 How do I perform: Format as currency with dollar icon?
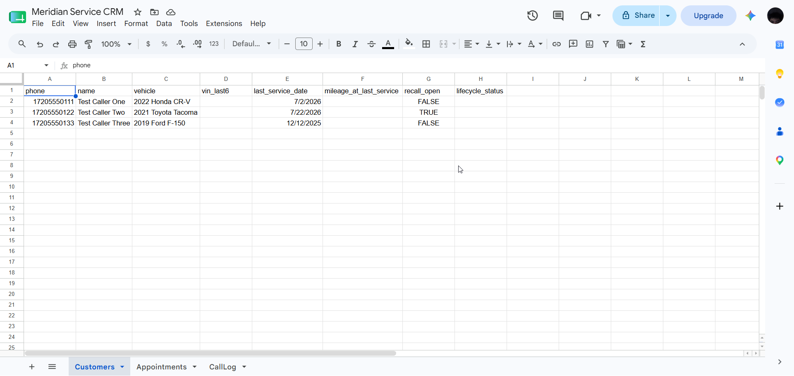[148, 44]
